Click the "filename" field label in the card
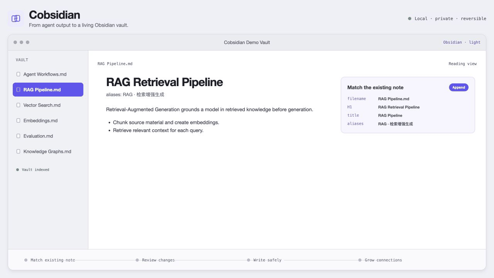 pyautogui.click(x=357, y=99)
